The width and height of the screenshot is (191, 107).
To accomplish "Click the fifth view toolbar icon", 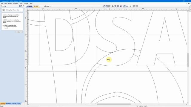I will pos(115,6).
